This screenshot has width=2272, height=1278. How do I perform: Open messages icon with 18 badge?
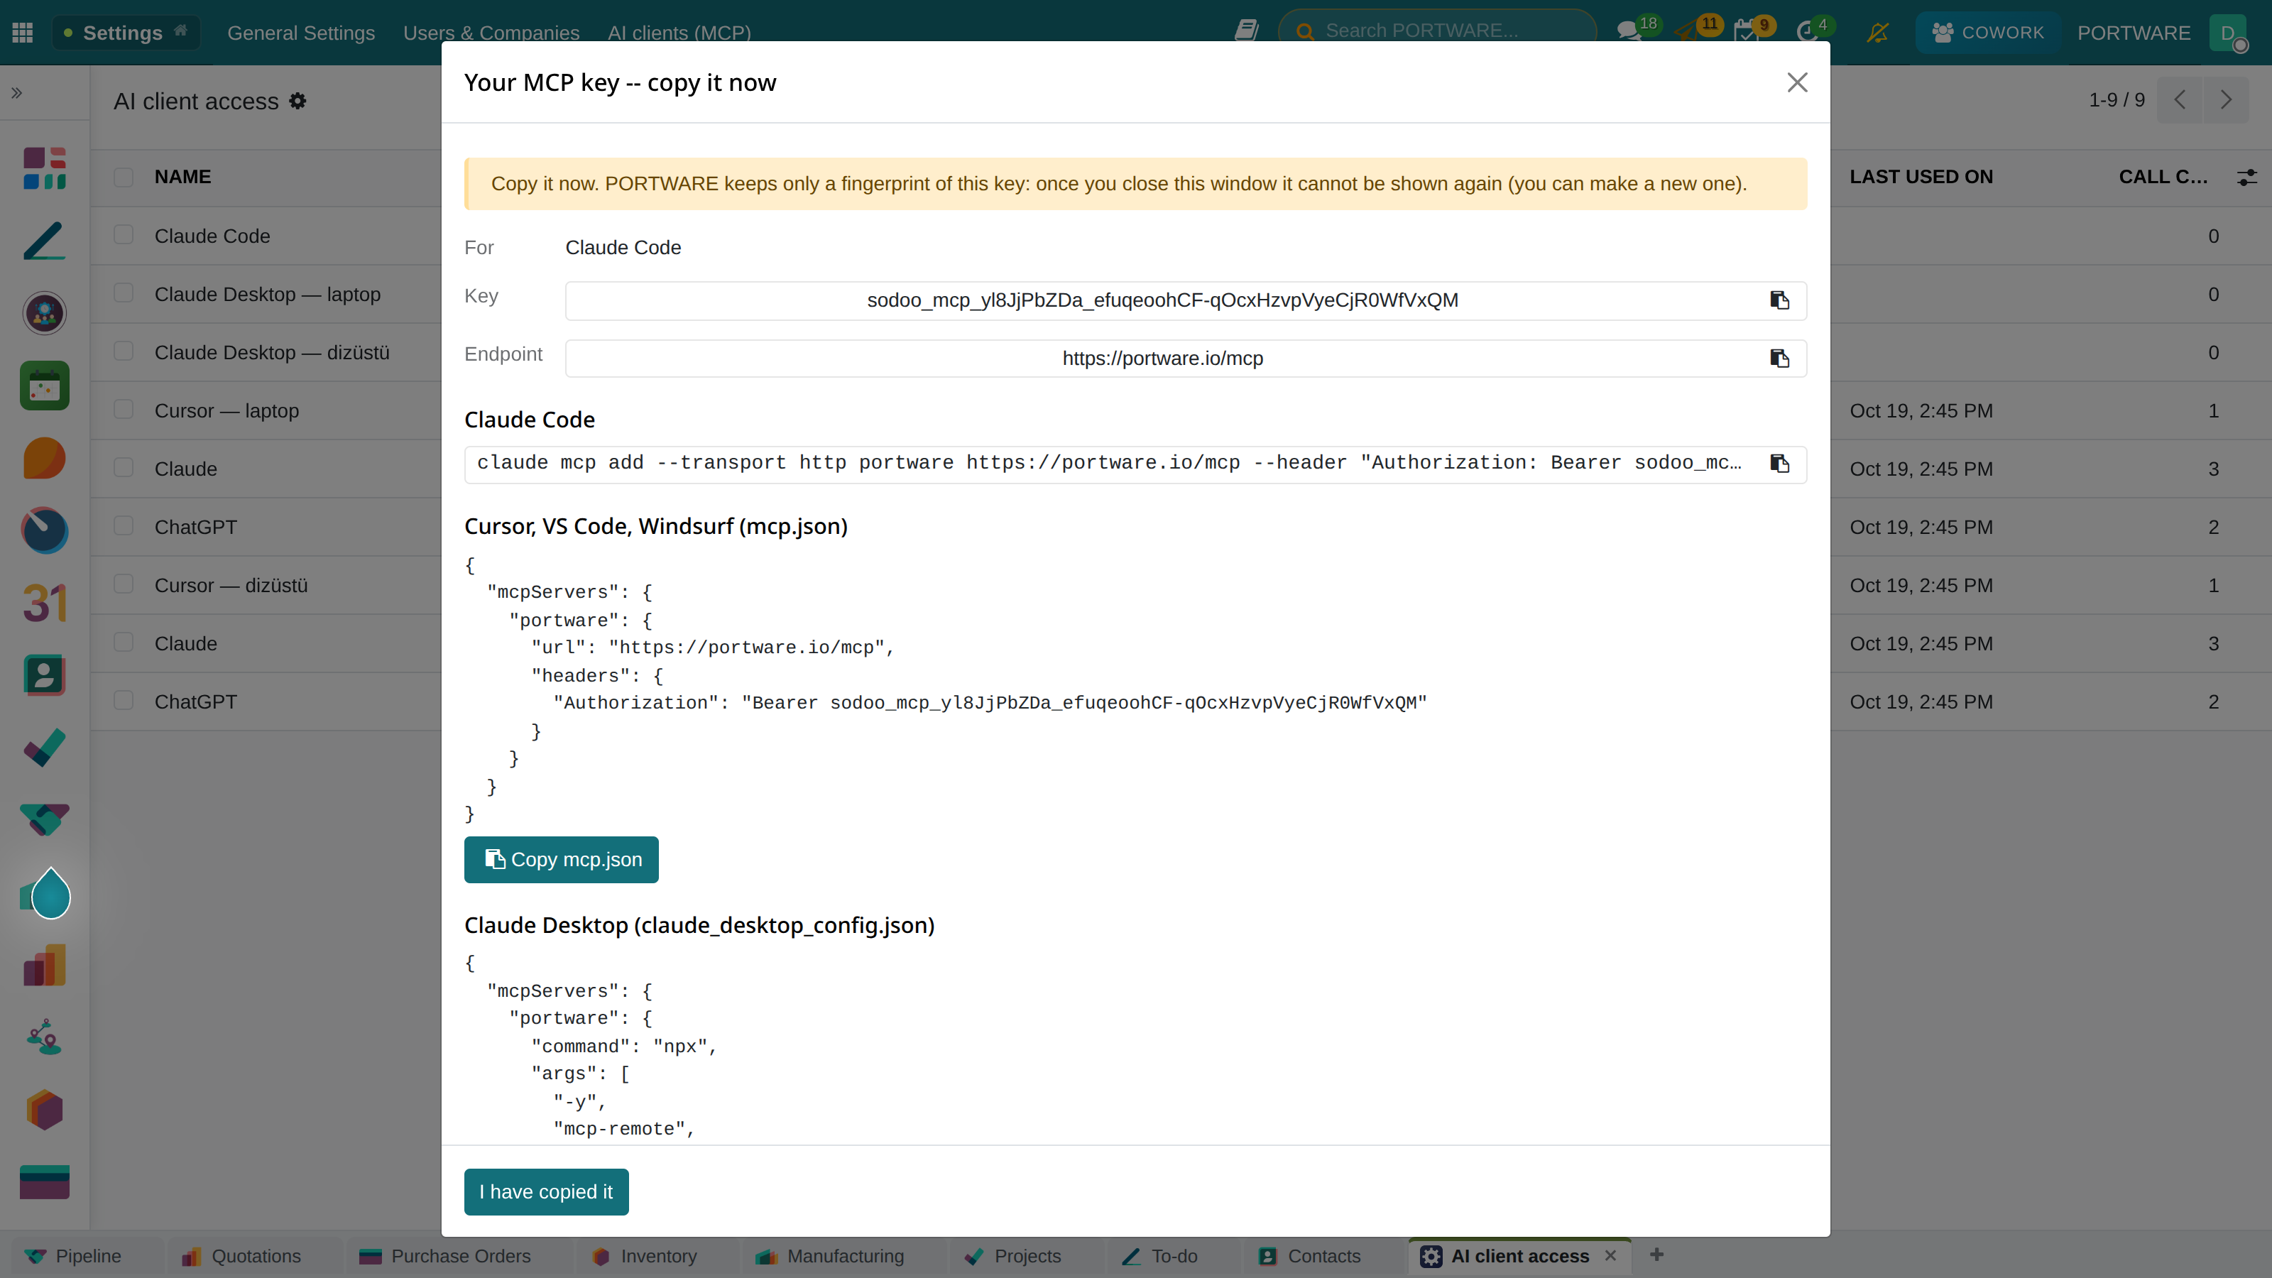1628,32
